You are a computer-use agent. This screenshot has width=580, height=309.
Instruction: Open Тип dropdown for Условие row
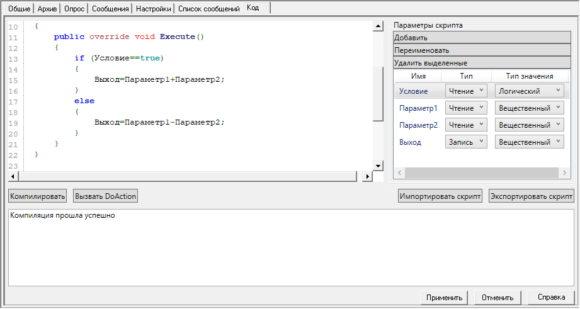(x=466, y=91)
